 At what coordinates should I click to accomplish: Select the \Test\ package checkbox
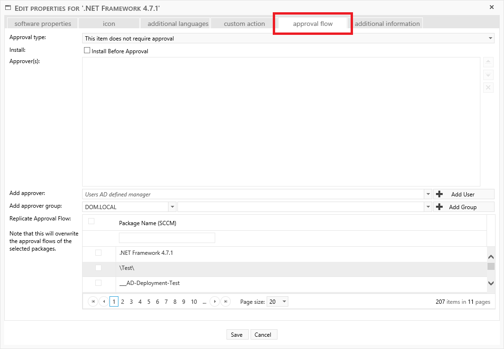[98, 268]
